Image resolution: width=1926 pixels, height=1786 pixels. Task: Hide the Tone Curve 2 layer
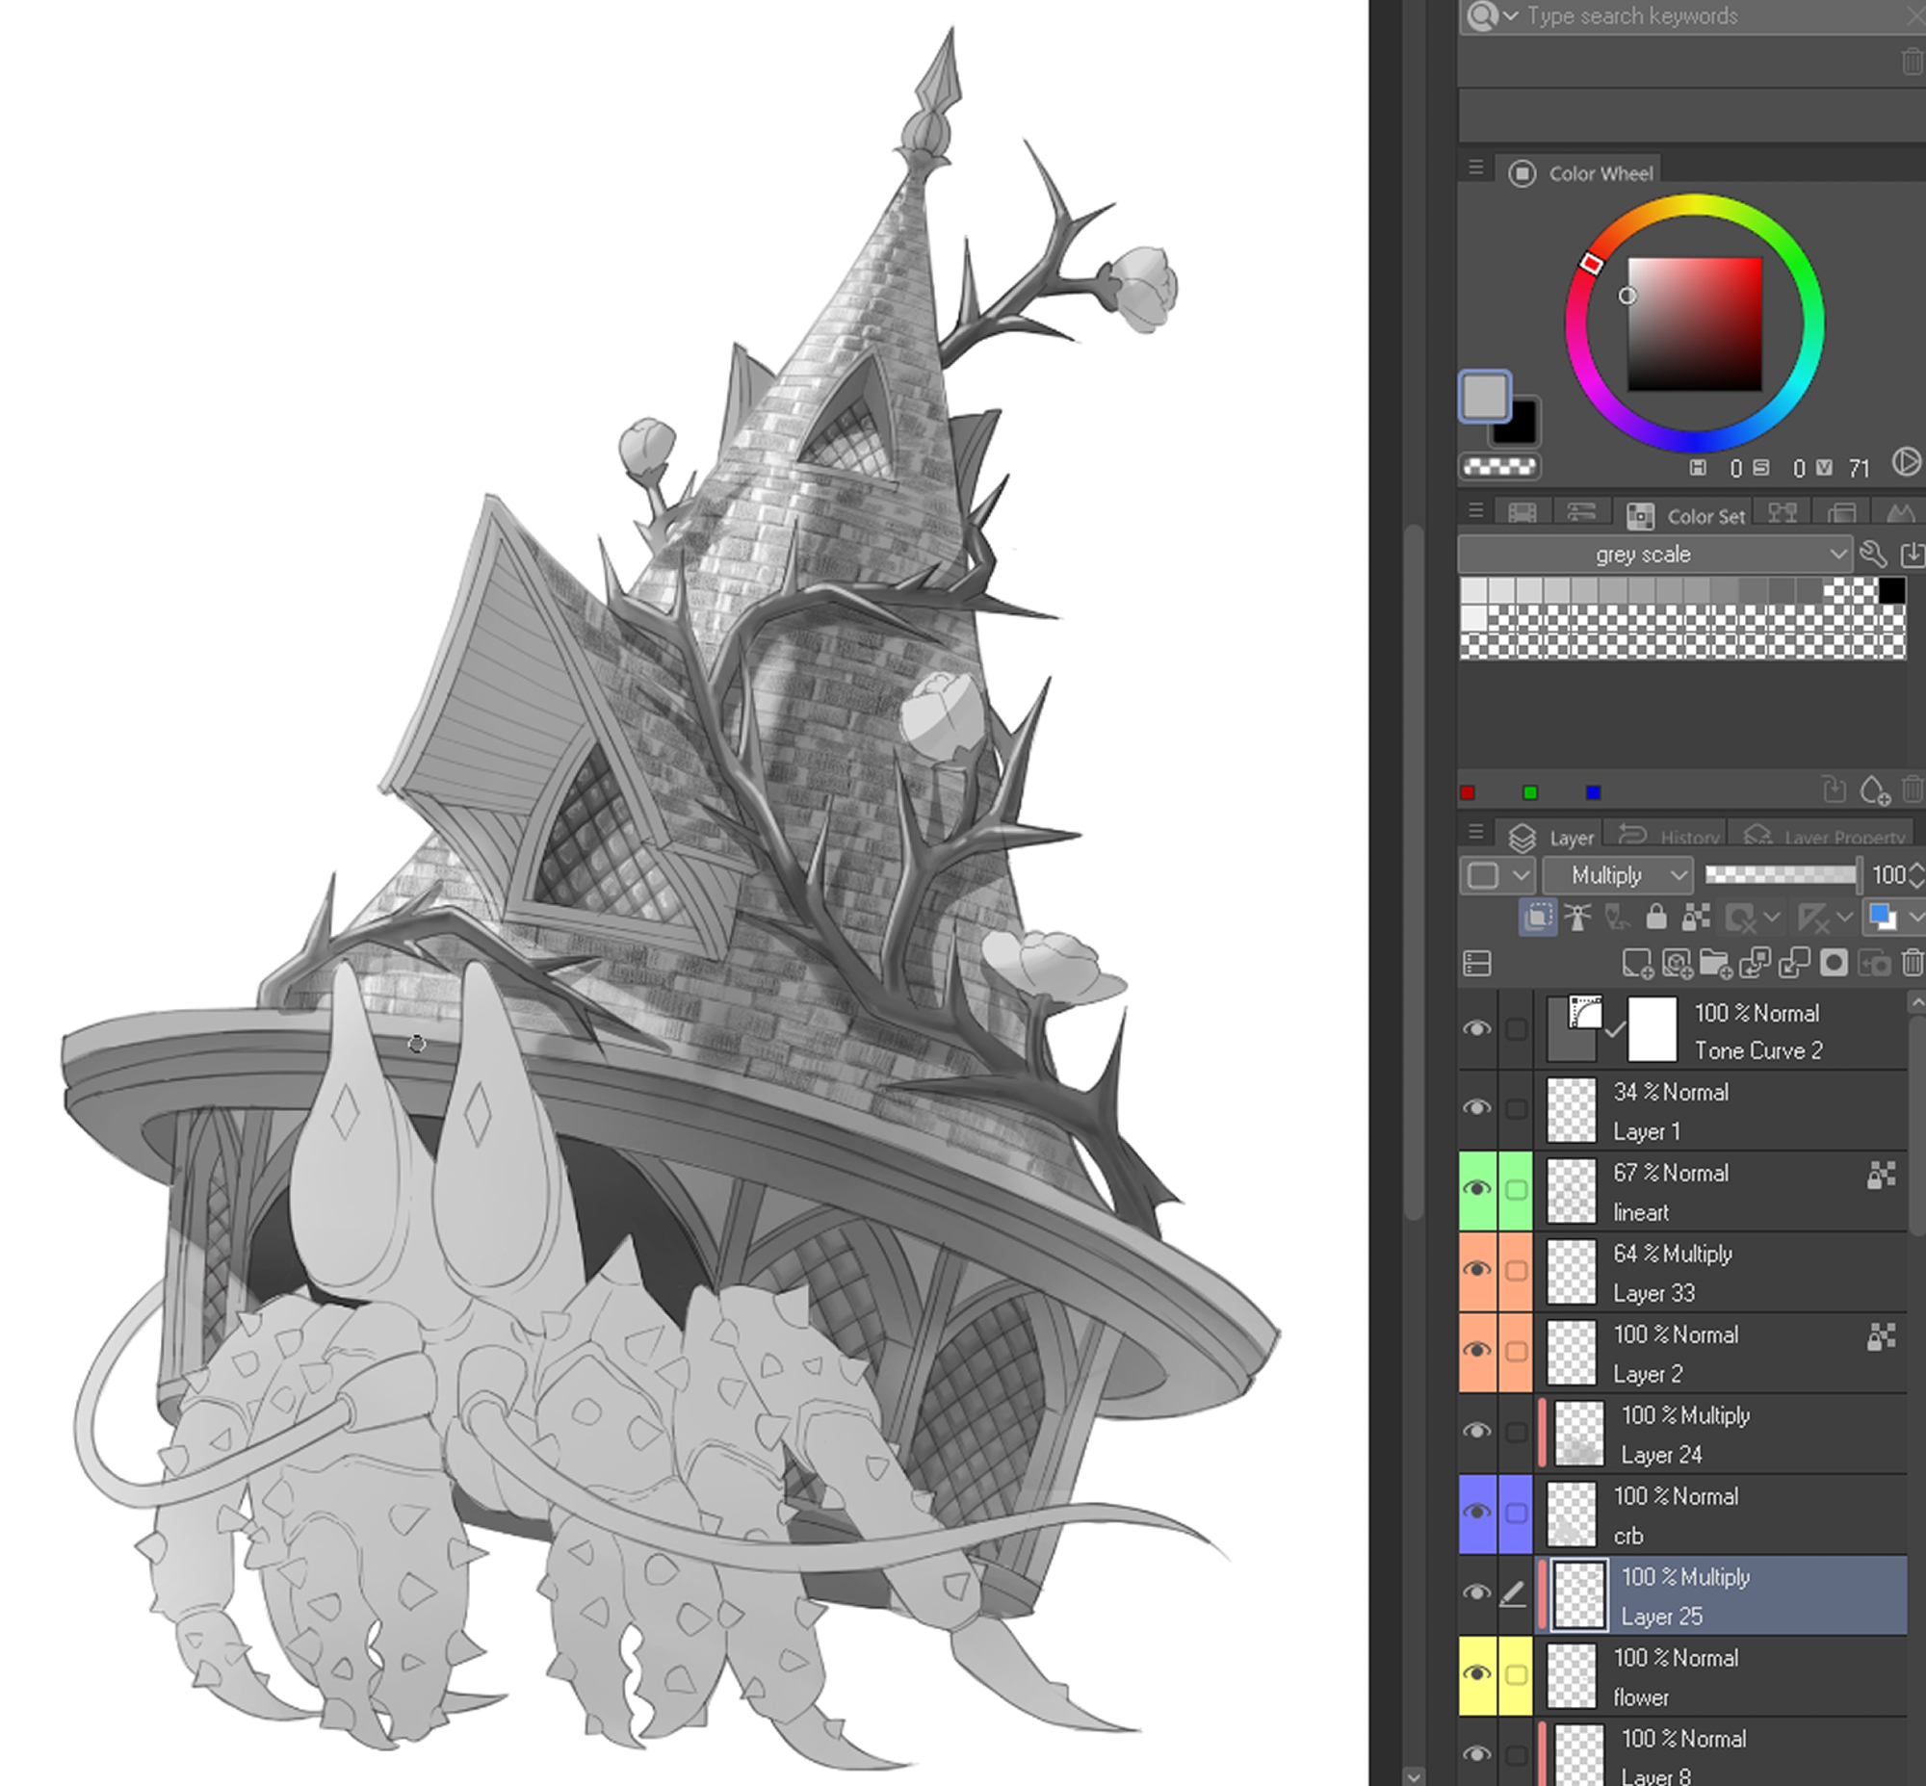pyautogui.click(x=1476, y=1028)
